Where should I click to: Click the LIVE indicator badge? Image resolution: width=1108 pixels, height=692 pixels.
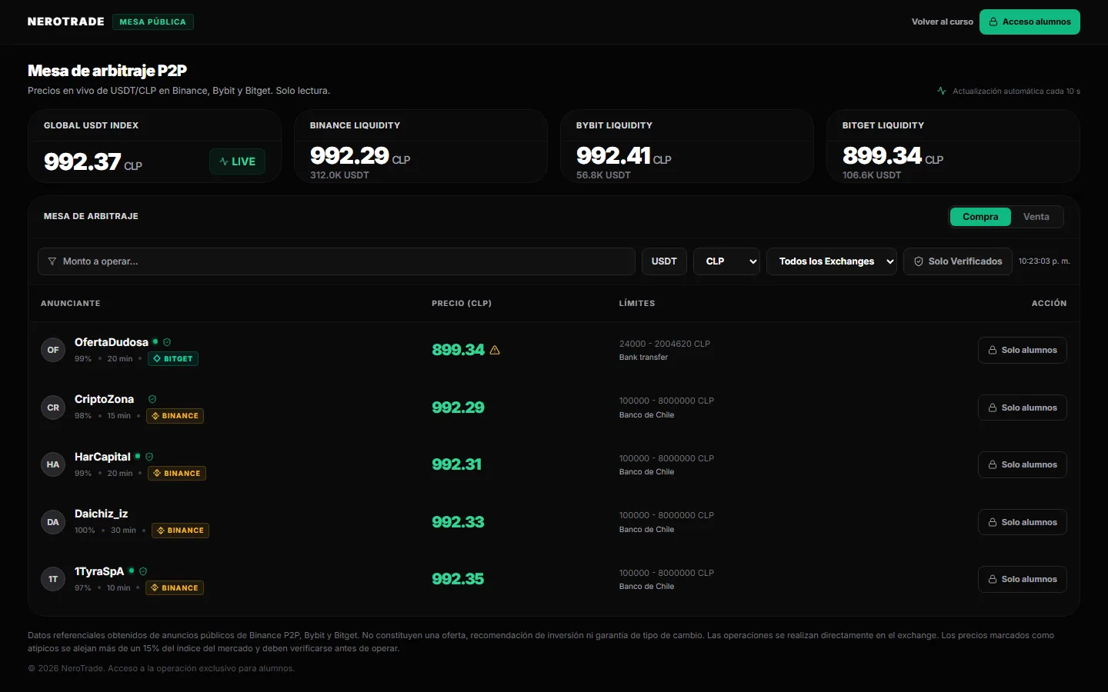(238, 161)
